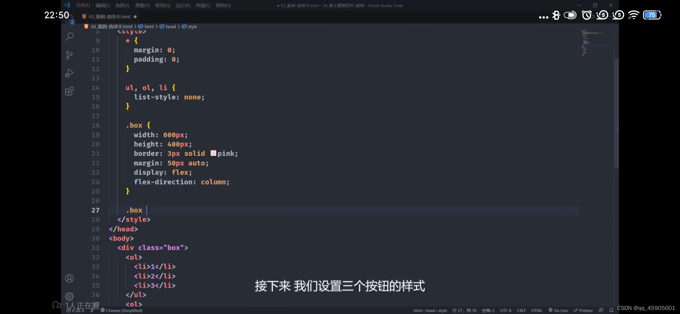Click the Wi-Fi icon in the system tray
The height and width of the screenshot is (314, 680).
(634, 15)
